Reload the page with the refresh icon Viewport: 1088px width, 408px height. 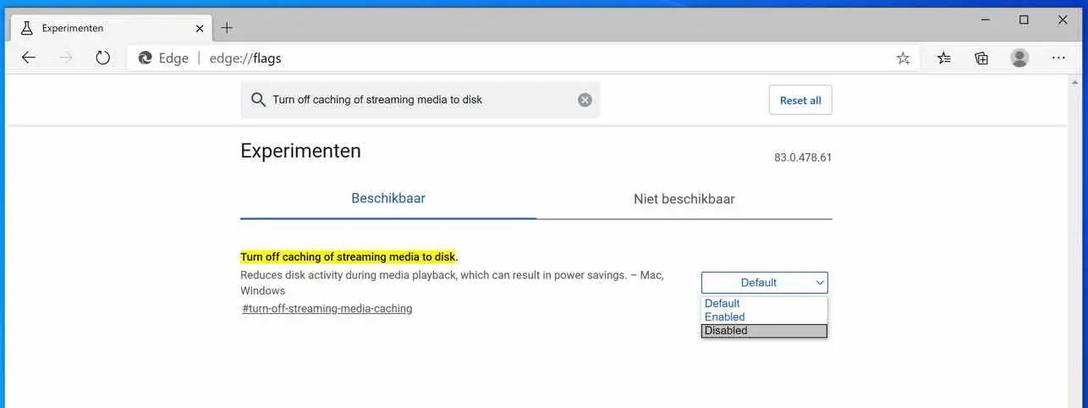pos(103,58)
